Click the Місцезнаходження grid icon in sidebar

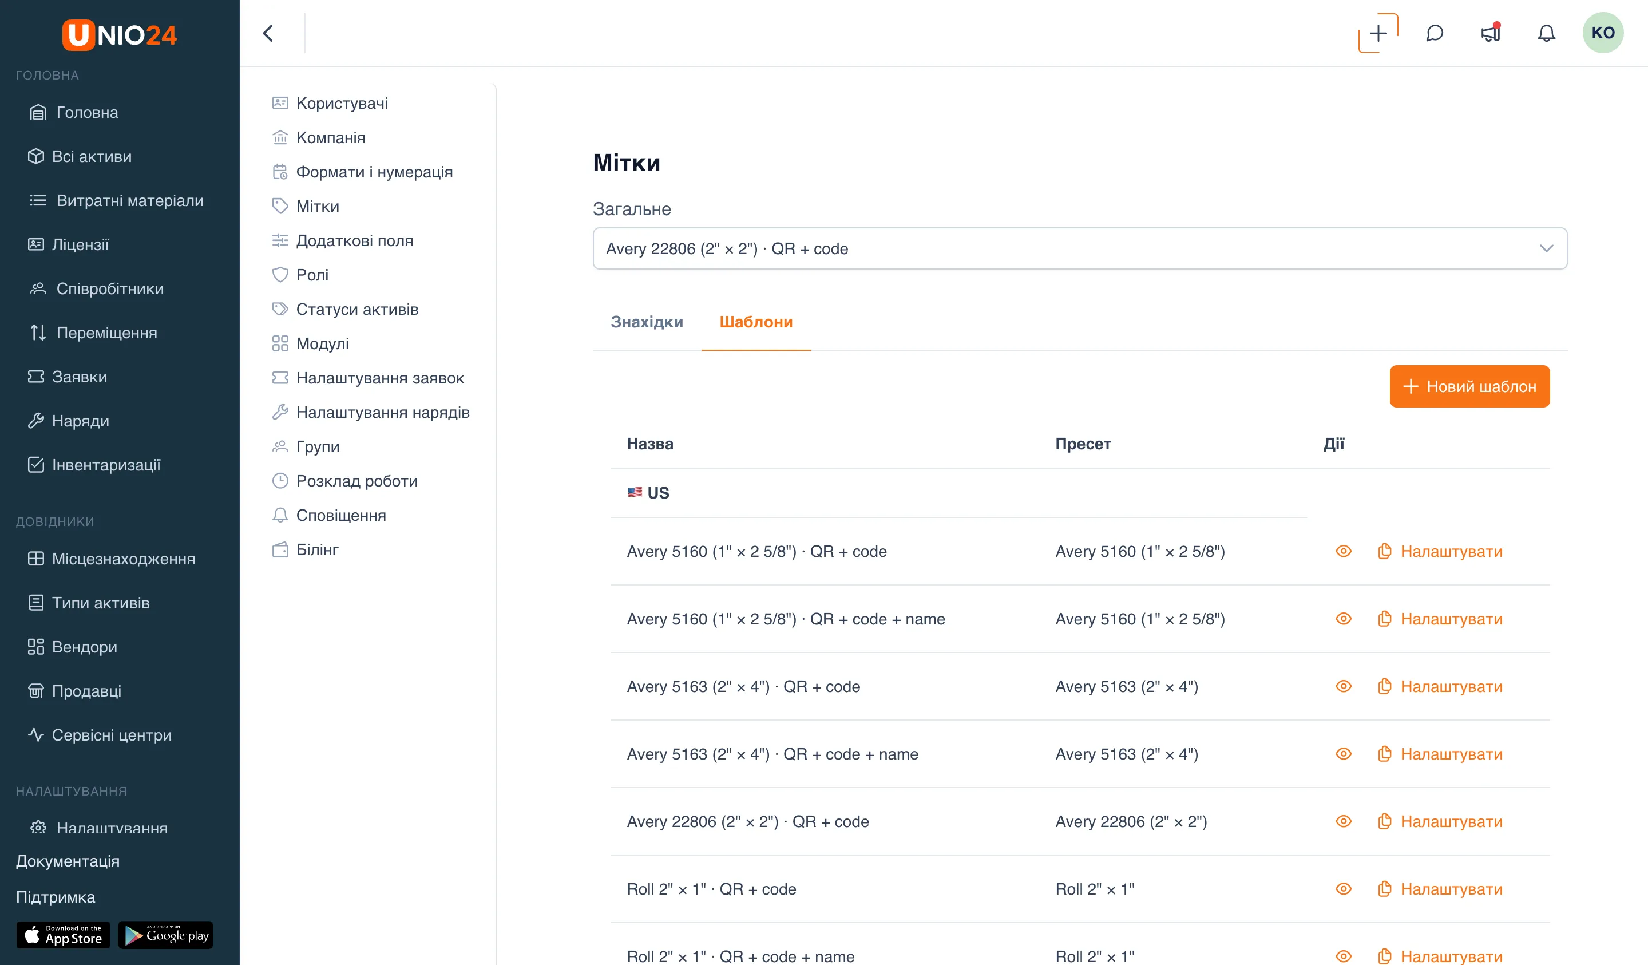(36, 559)
